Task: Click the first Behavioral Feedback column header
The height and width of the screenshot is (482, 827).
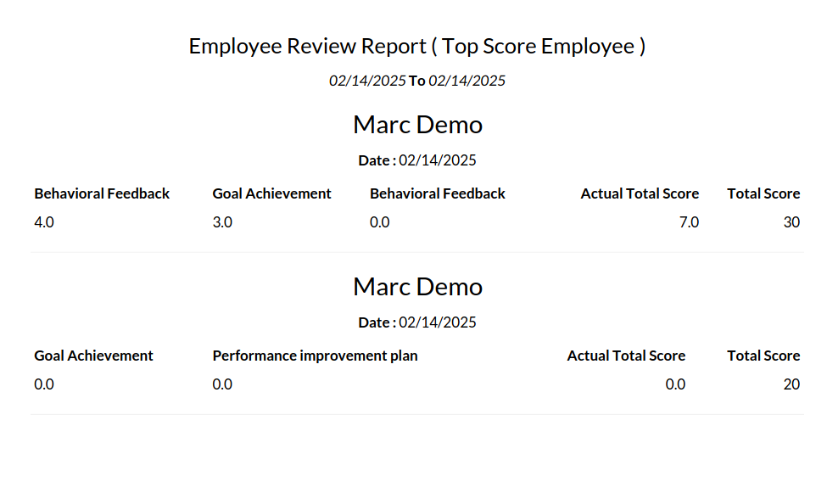Action: coord(102,193)
